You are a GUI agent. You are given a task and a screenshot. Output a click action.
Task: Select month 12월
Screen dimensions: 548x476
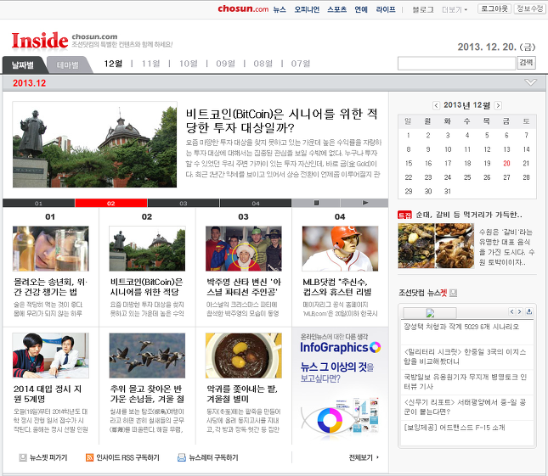click(x=113, y=64)
